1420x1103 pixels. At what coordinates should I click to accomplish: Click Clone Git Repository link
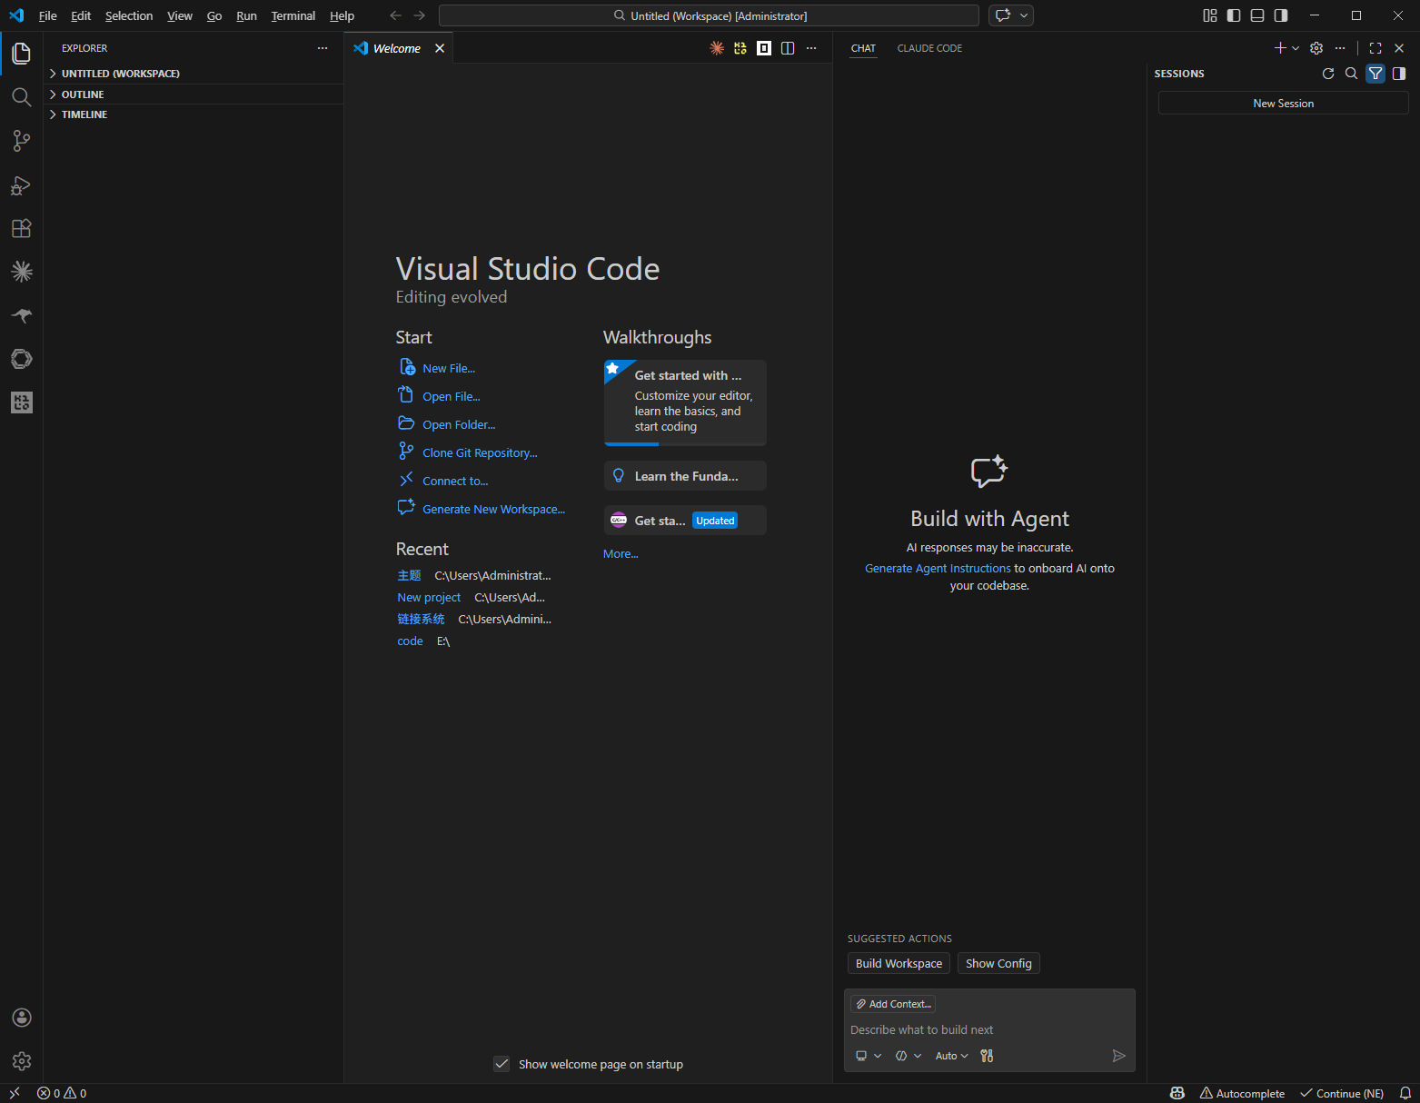pos(480,452)
